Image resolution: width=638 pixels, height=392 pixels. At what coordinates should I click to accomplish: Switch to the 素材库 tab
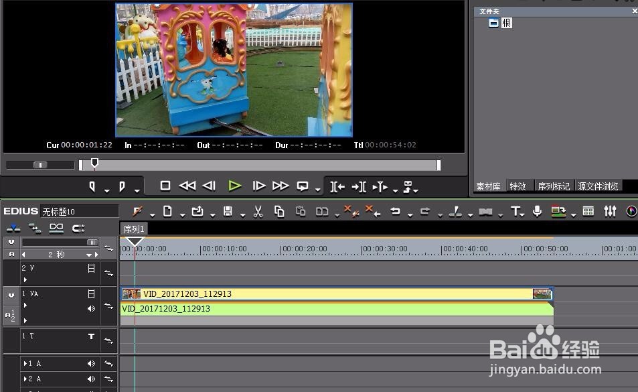click(x=488, y=186)
